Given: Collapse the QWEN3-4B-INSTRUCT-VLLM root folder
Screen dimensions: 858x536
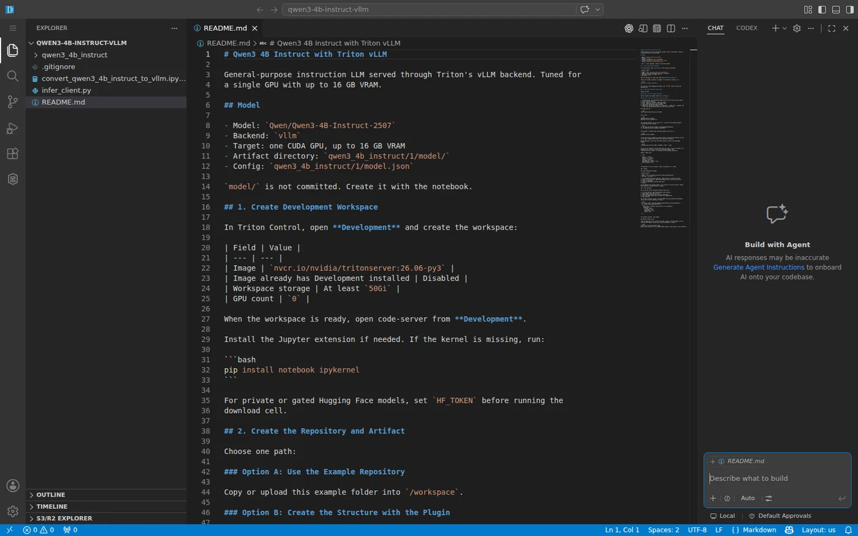Looking at the screenshot, I should click(106, 43).
